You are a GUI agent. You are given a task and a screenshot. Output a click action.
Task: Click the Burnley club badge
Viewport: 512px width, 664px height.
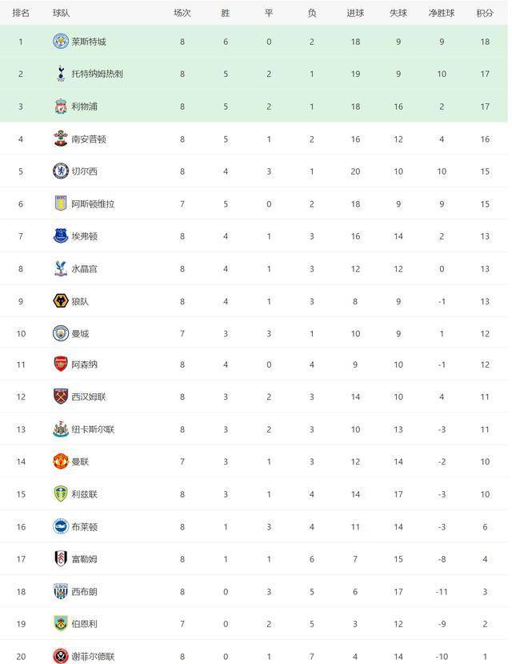pyautogui.click(x=61, y=623)
